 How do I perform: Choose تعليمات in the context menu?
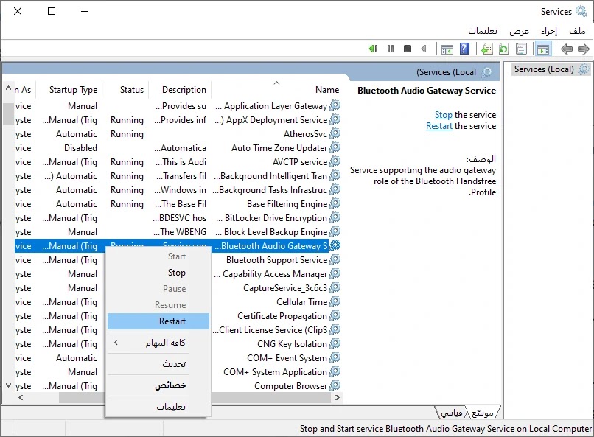tap(158, 407)
